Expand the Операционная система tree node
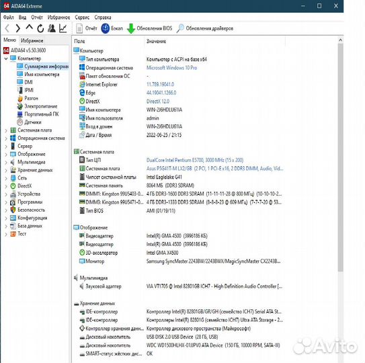Viewport: 365px width, 363px height. click(6, 138)
